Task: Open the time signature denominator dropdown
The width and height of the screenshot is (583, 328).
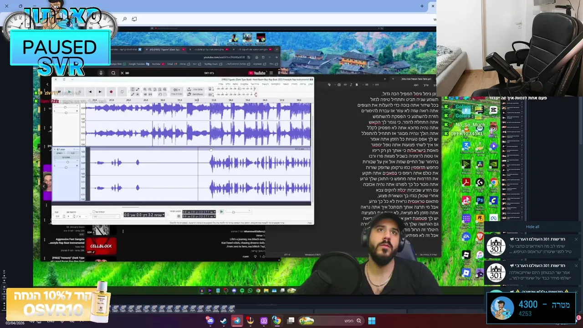Action: [83, 216]
